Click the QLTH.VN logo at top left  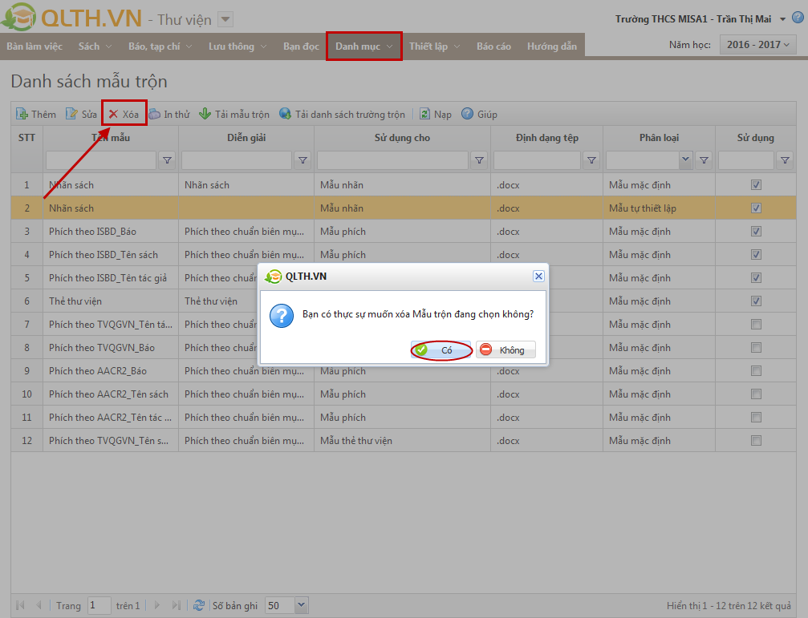(x=72, y=18)
